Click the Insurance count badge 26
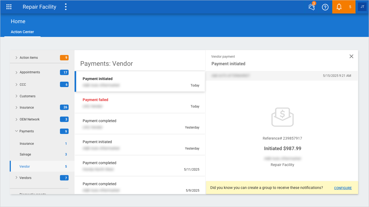 [x=64, y=107]
